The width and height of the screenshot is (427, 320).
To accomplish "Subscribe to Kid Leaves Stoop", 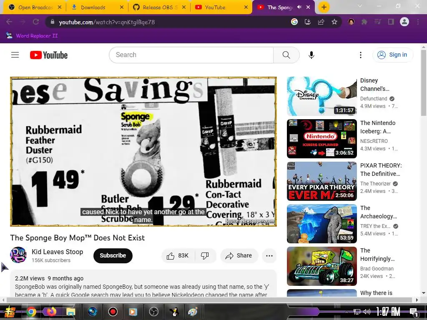I will point(113,255).
